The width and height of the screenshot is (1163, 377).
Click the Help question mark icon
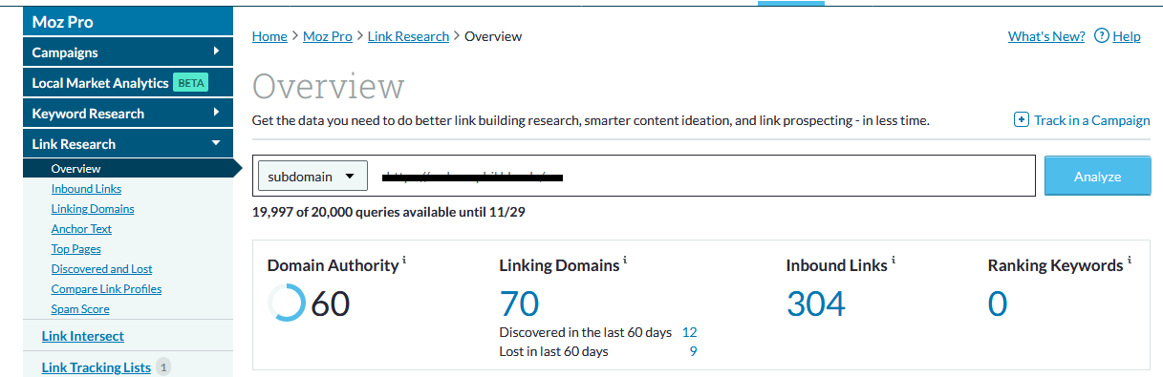coord(1101,36)
